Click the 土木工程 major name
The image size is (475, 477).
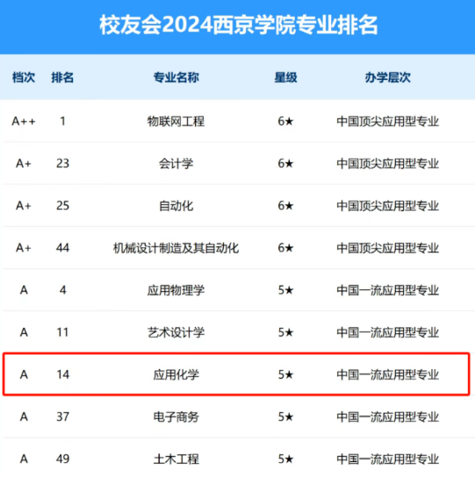[176, 459]
